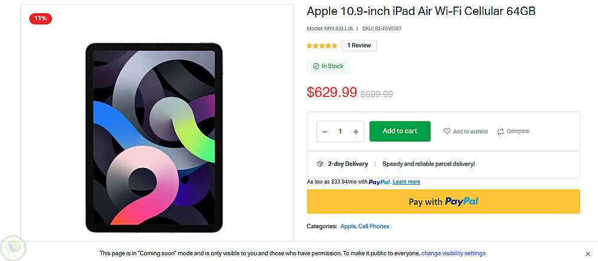Viewport: 598px width, 261px height.
Task: Click the five-star rating icons
Action: [322, 45]
